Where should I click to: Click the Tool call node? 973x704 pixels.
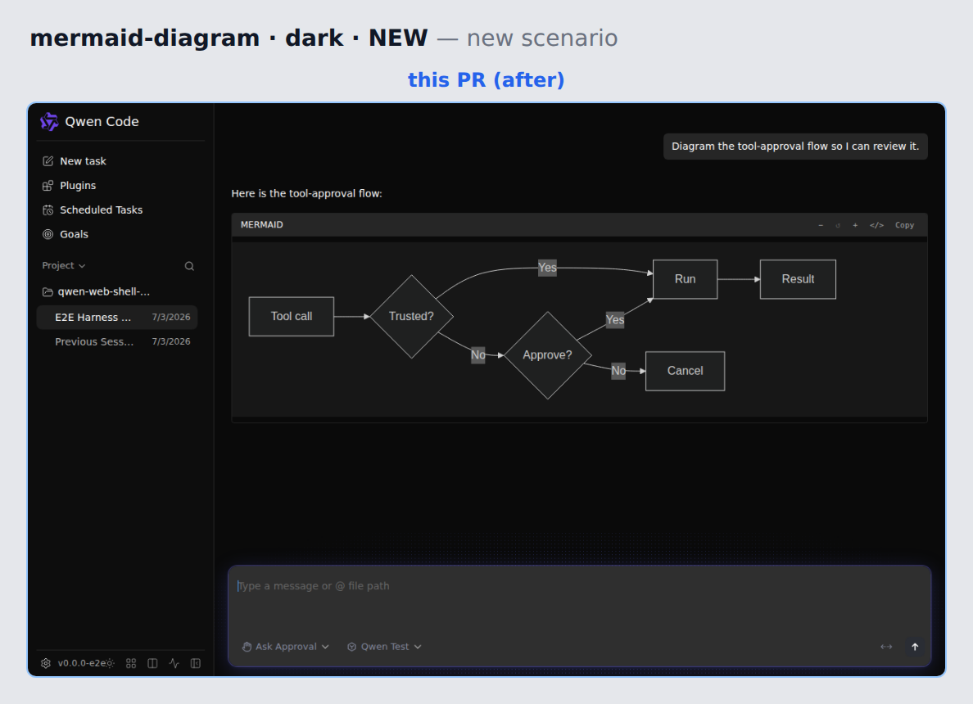click(x=291, y=316)
